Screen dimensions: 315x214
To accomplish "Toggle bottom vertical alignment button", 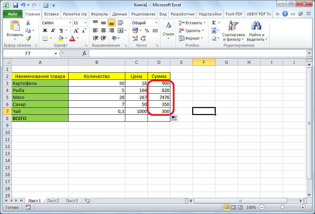I will coord(111,23).
